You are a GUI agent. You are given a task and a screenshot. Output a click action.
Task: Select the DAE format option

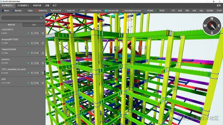click(180, 11)
